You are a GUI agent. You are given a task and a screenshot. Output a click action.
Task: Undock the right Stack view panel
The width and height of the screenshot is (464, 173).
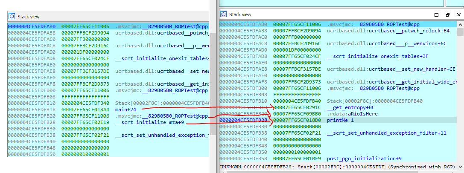coord(447,14)
